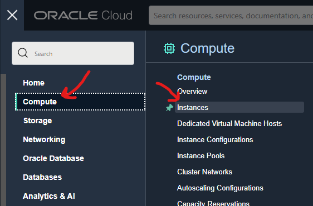Open the Databases category
The image size is (313, 206).
tap(42, 177)
